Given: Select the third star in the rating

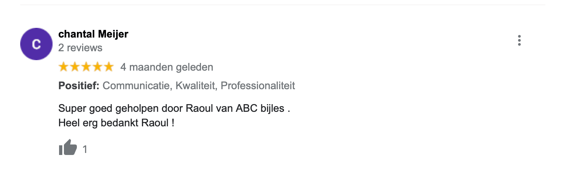Looking at the screenshot, I should tap(86, 67).
